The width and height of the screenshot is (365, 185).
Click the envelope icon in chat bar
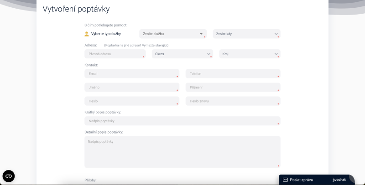tap(285, 180)
